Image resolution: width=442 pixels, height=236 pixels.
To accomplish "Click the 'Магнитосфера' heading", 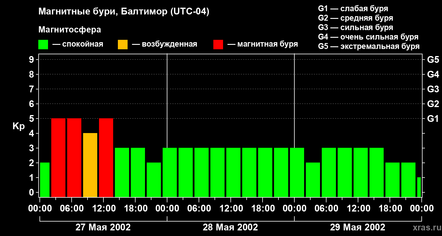I will coord(70,30).
